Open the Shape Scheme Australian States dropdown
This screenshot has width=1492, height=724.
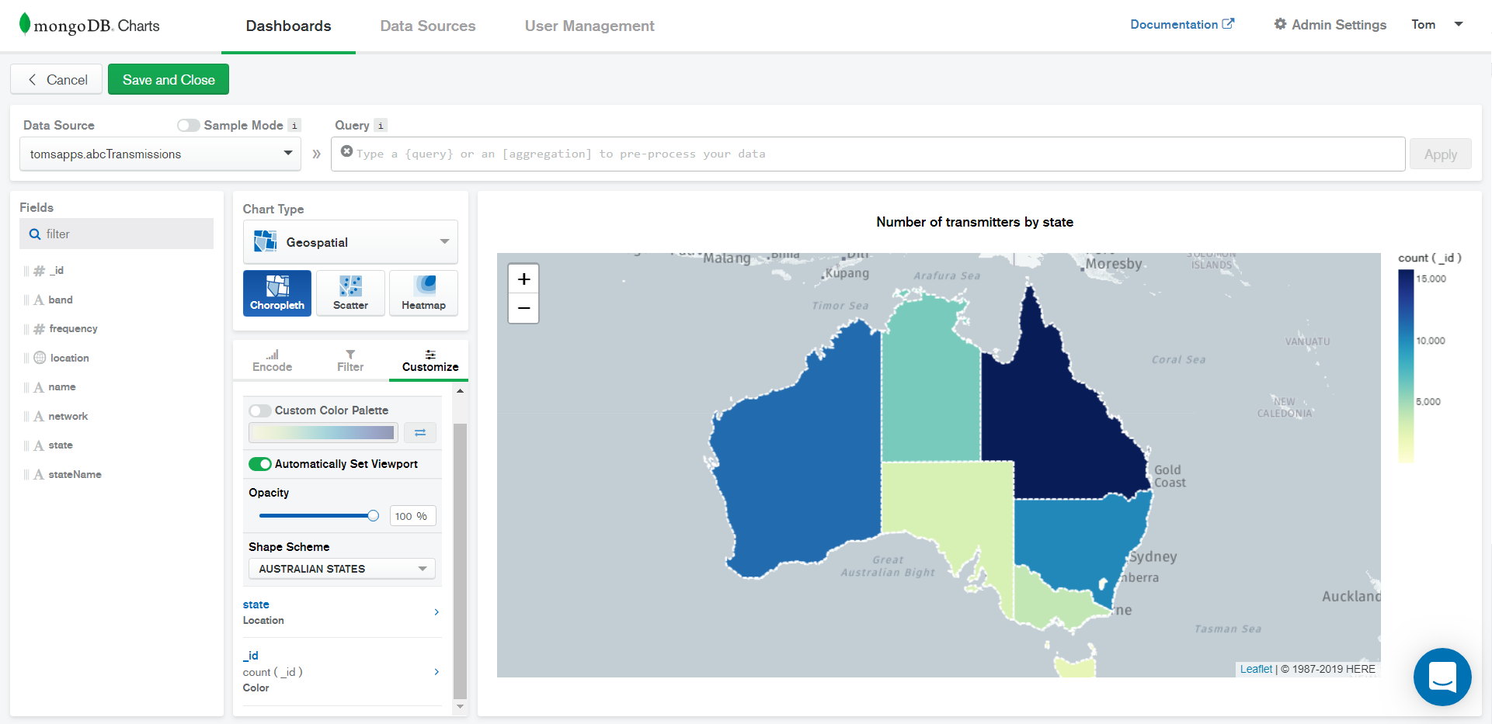342,569
